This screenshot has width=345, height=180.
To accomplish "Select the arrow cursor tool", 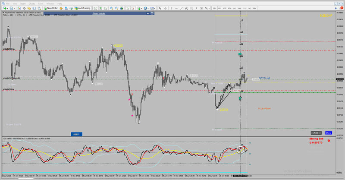I will point(160,8).
